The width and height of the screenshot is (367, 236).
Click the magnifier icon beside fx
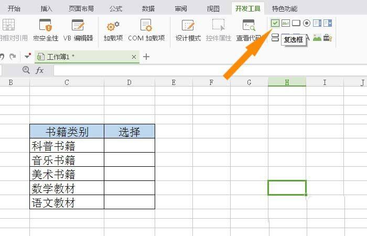click(26, 70)
